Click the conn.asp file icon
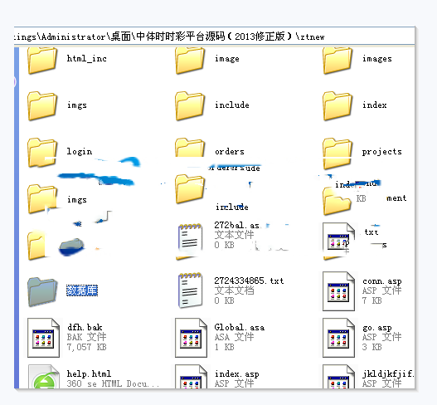437x405 pixels. point(338,291)
